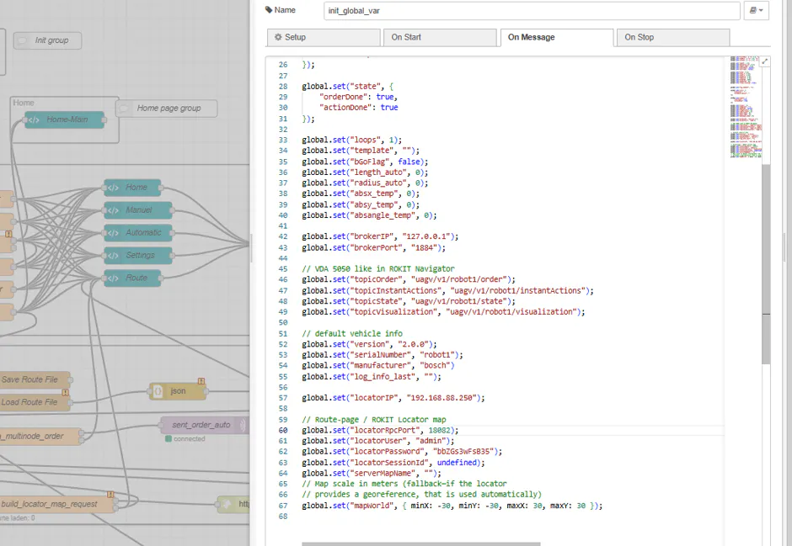Click the connected status under sent_order_auto
792x546 pixels.
[x=185, y=439]
